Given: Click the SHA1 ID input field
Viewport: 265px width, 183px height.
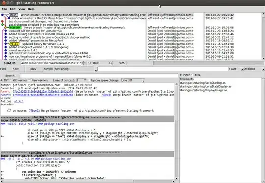Looking at the screenshot, I should coord(51,63).
